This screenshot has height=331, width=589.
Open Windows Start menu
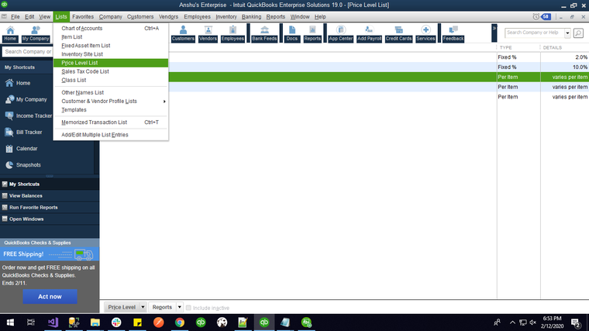10,322
